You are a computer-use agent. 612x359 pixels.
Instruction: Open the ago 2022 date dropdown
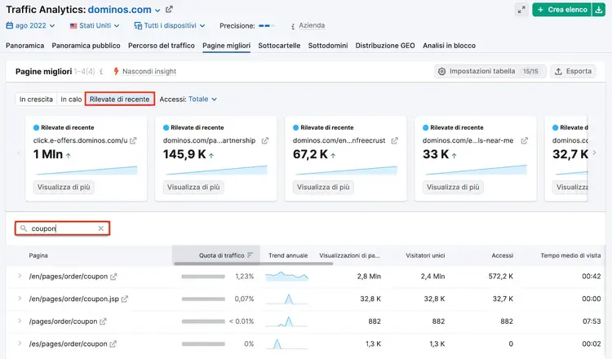pyautogui.click(x=30, y=26)
